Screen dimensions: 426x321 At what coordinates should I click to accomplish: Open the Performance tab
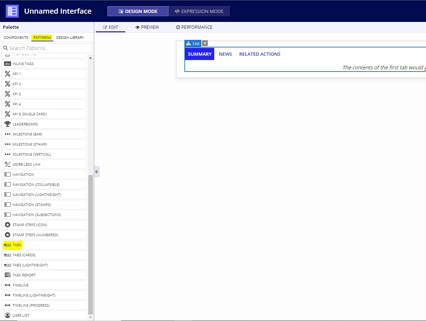(x=194, y=27)
